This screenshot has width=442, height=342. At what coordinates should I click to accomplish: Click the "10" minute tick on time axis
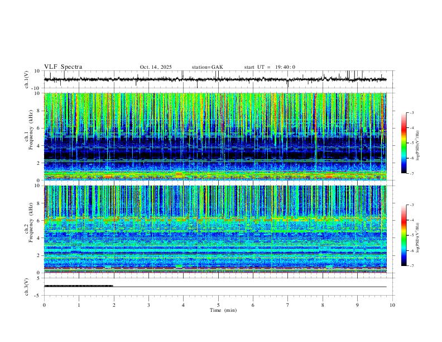pyautogui.click(x=392, y=305)
